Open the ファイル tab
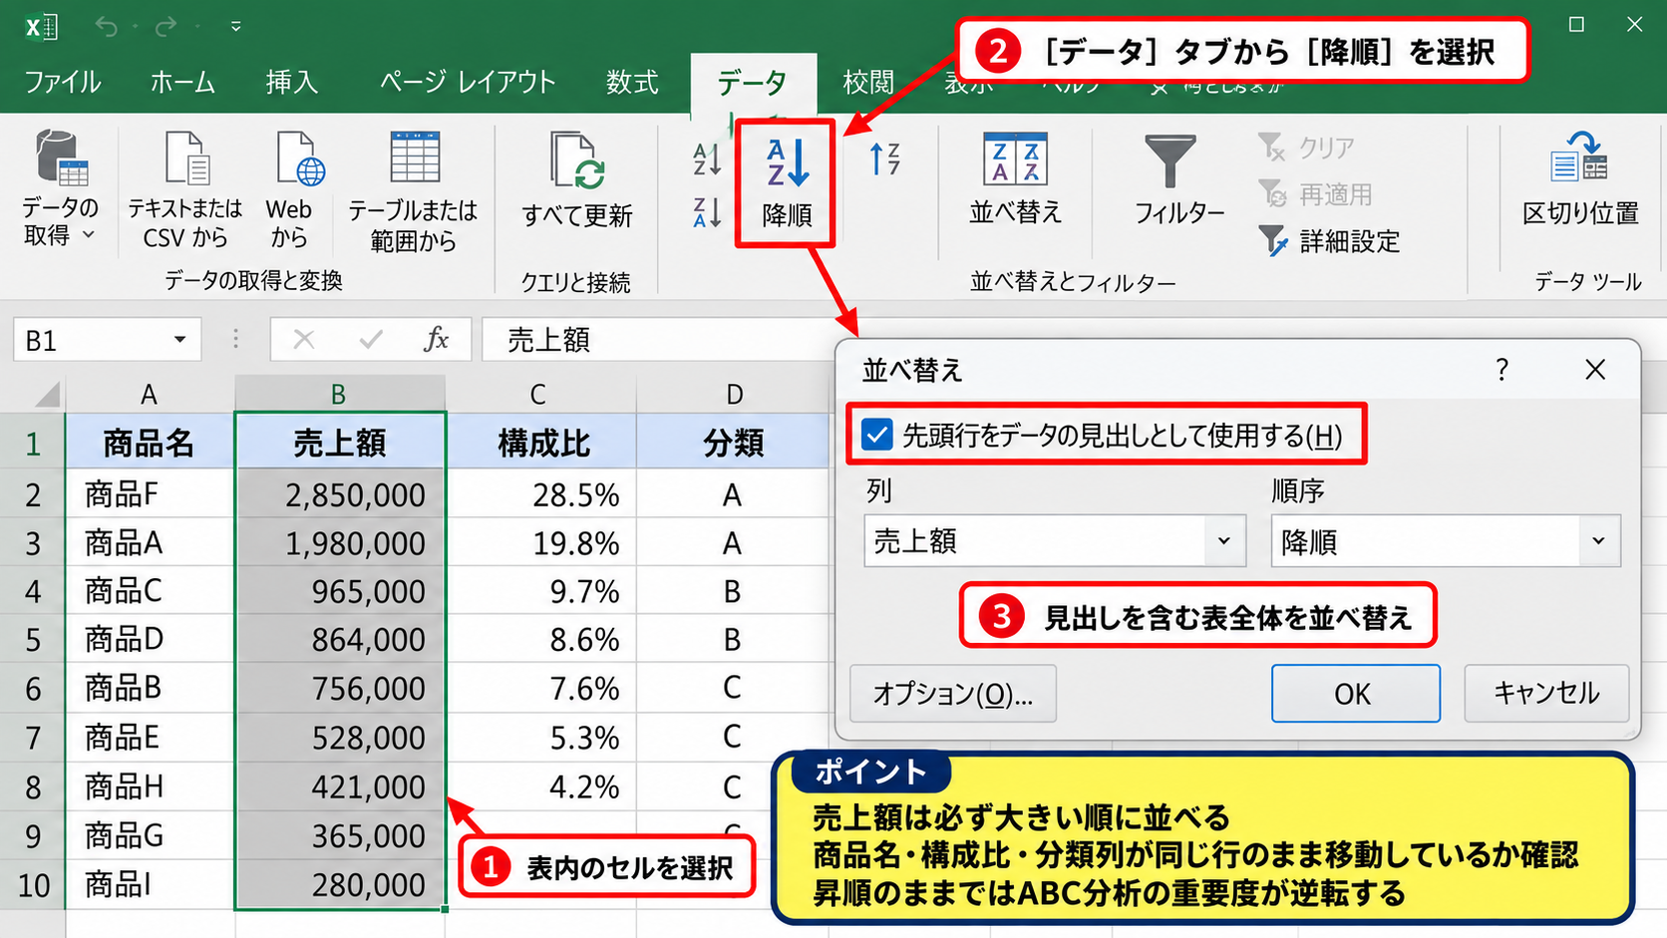This screenshot has height=938, width=1667. [62, 82]
